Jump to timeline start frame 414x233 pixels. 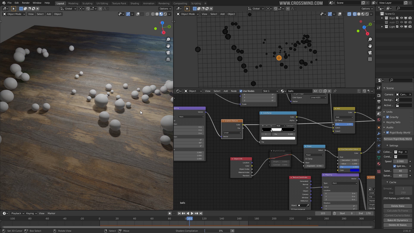point(179,213)
